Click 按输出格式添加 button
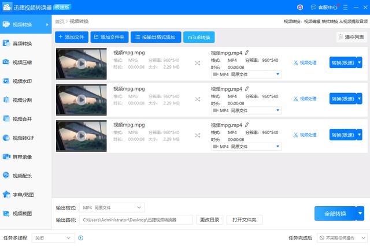 click(156, 37)
